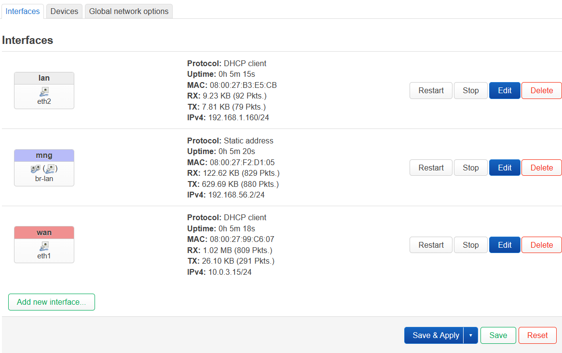Image resolution: width=562 pixels, height=353 pixels.
Task: Click the eth2 port icon under lan
Action: coord(44,91)
